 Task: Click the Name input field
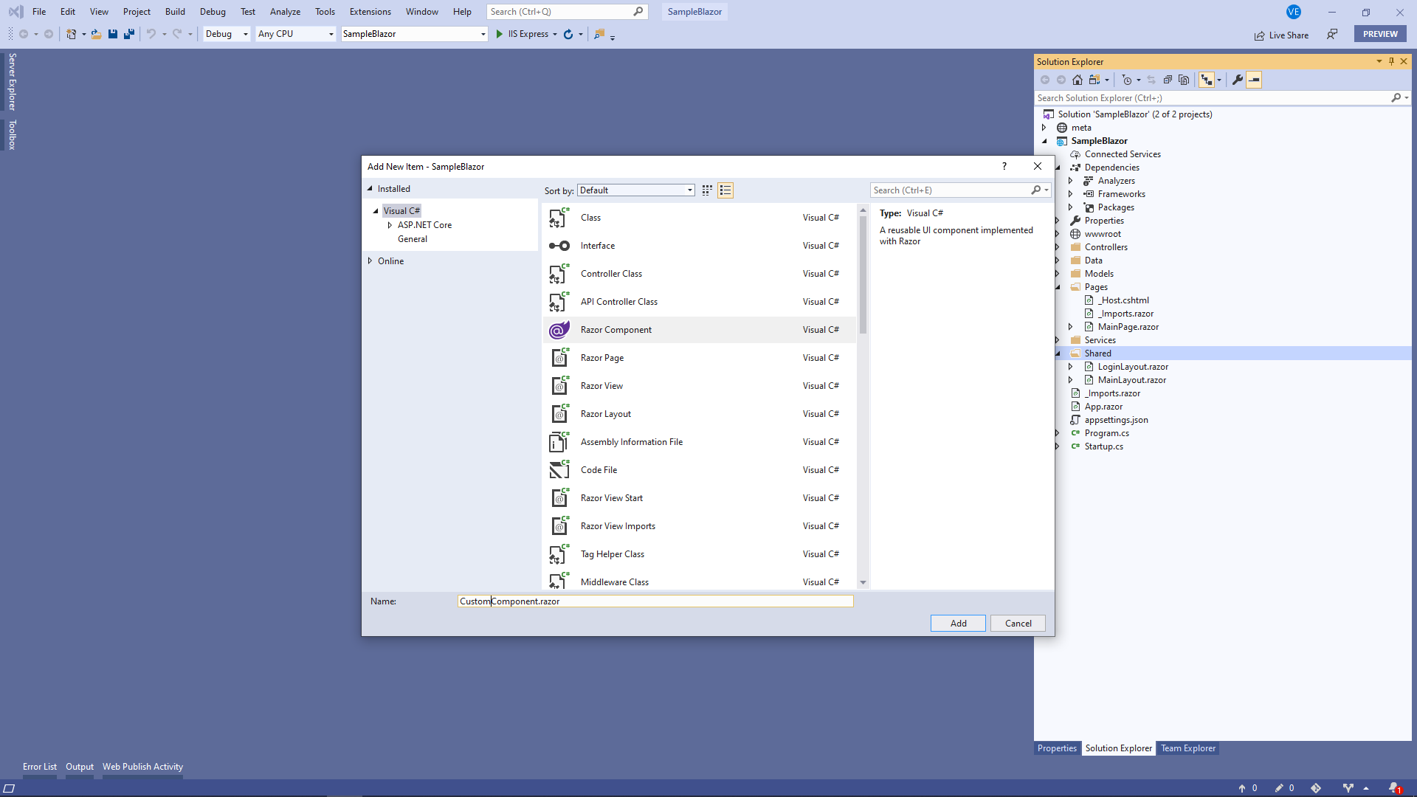[x=655, y=601]
